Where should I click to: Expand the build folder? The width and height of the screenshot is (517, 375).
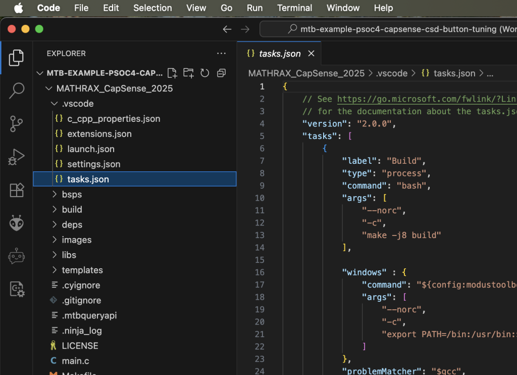coord(55,210)
